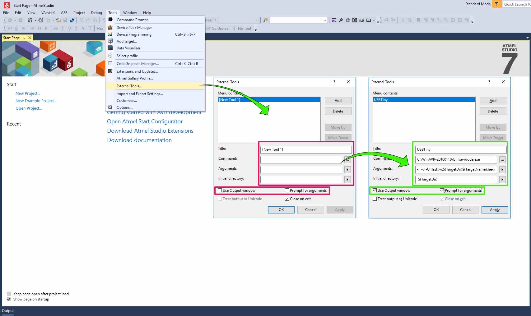Click the Options gear icon in Tools menu
Screen dimensions: 531x316
pos(110,107)
